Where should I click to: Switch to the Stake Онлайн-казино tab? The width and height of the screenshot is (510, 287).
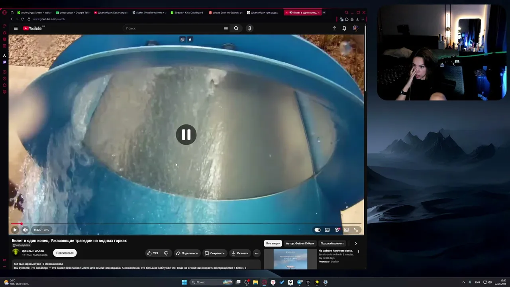pyautogui.click(x=149, y=12)
